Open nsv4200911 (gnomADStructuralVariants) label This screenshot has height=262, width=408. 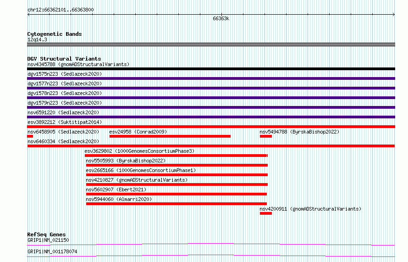(310, 209)
